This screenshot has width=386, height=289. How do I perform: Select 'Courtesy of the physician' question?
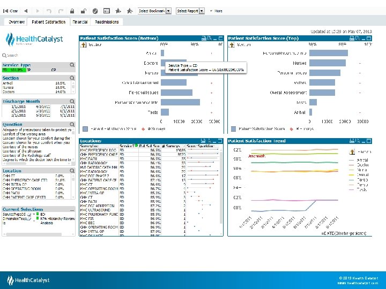pos(22,151)
